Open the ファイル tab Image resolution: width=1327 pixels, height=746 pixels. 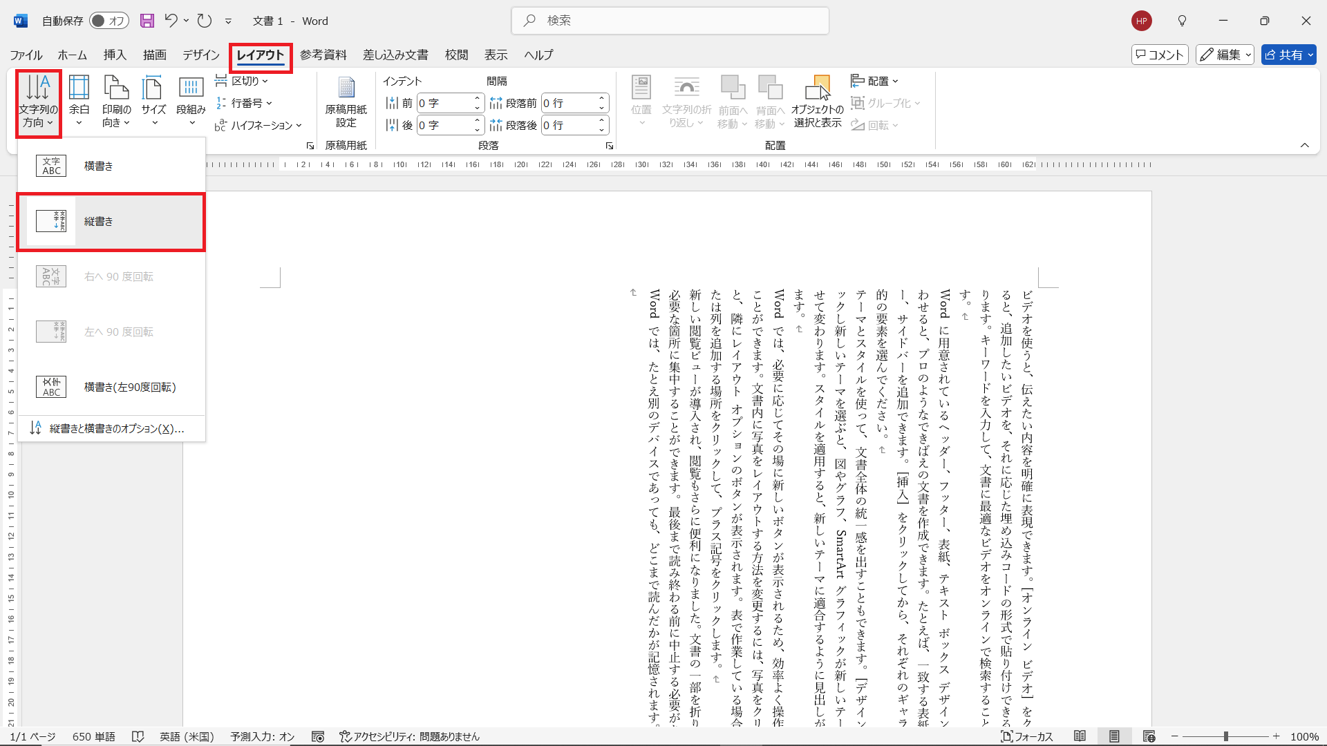point(26,55)
